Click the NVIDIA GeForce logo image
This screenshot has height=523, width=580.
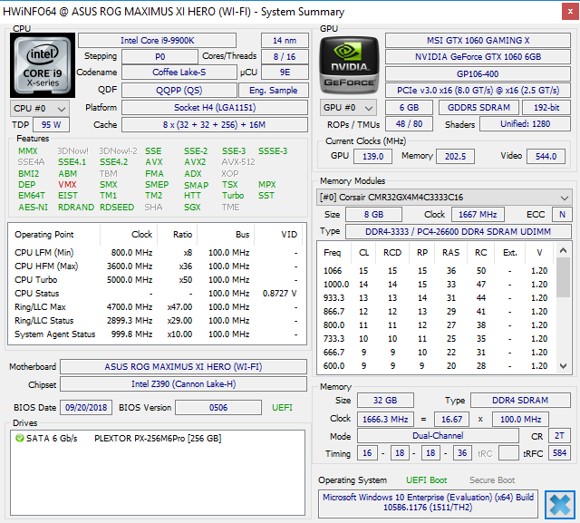(349, 65)
